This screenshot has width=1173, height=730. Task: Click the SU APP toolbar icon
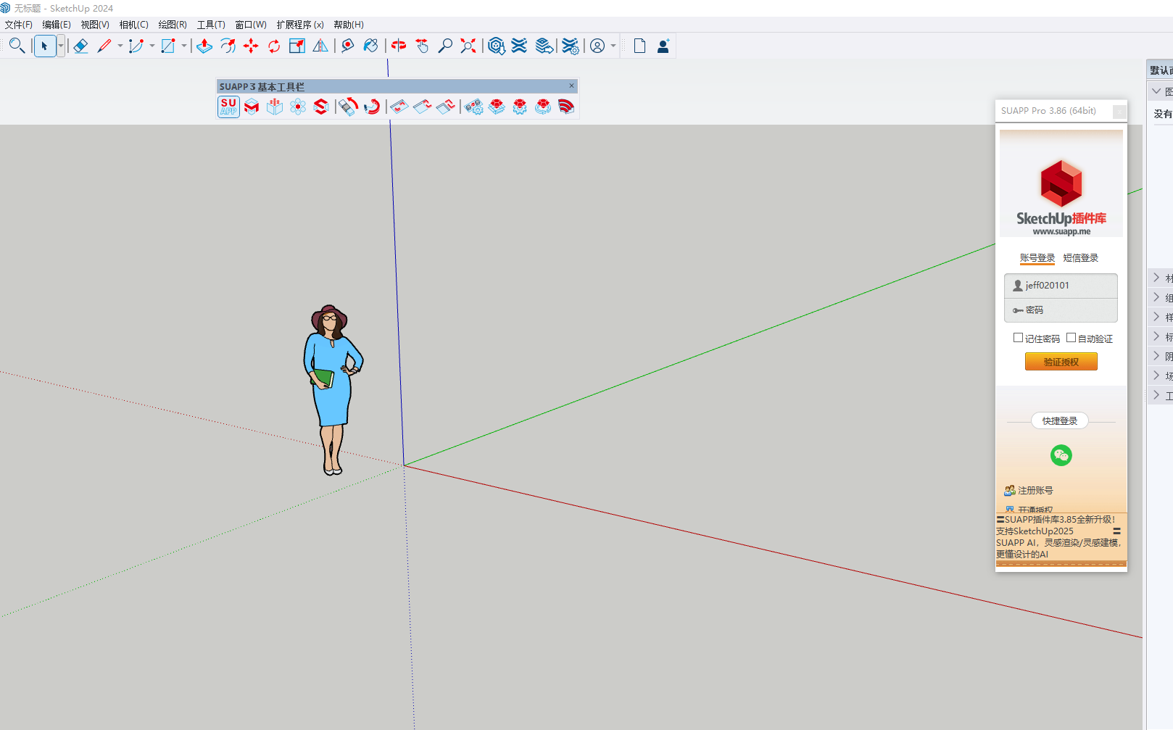click(228, 107)
